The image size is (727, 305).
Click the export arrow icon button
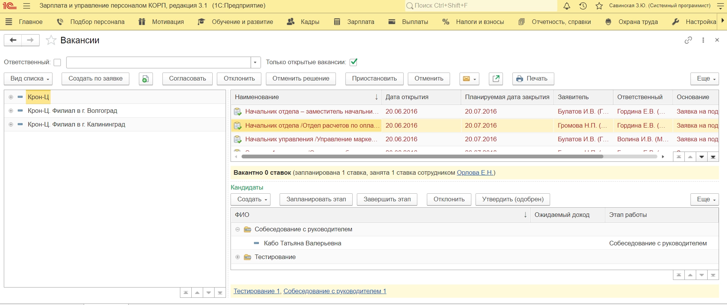pyautogui.click(x=496, y=79)
